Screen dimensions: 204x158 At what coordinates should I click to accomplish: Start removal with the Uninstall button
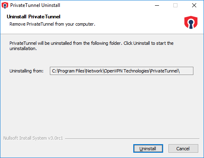click(148, 148)
